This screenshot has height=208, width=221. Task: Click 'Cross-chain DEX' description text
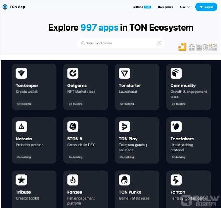pyautogui.click(x=81, y=145)
